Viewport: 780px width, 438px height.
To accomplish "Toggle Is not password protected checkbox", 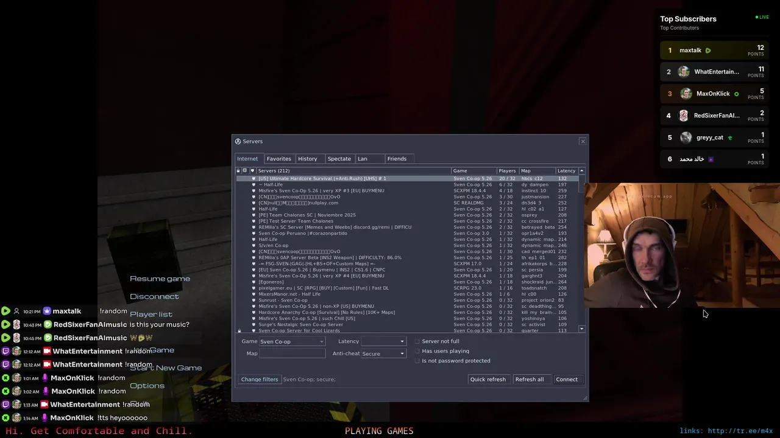I will 417,361.
